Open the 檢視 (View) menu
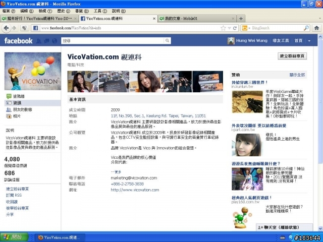 tap(45, 11)
